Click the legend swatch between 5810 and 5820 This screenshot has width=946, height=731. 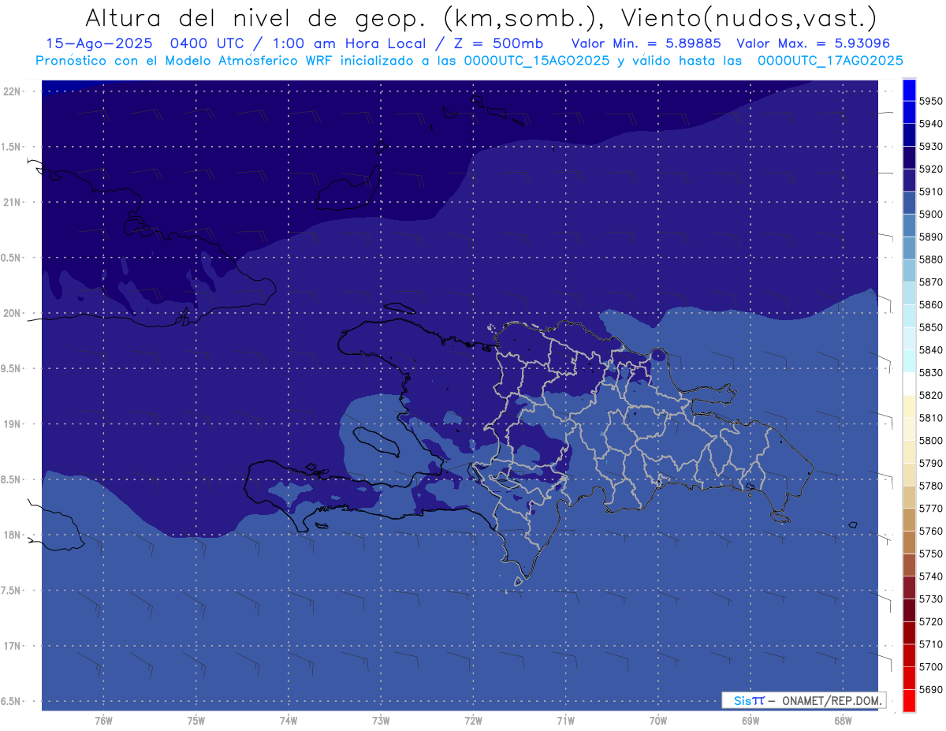tap(909, 406)
